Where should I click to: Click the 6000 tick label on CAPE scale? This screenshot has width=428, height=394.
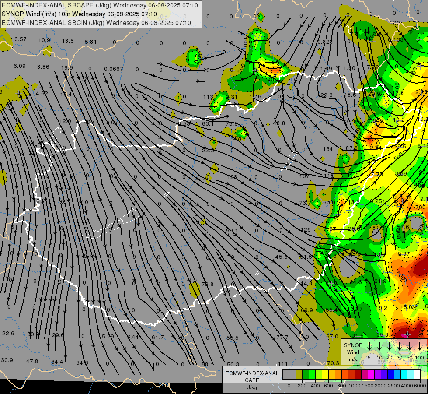[x=421, y=386]
